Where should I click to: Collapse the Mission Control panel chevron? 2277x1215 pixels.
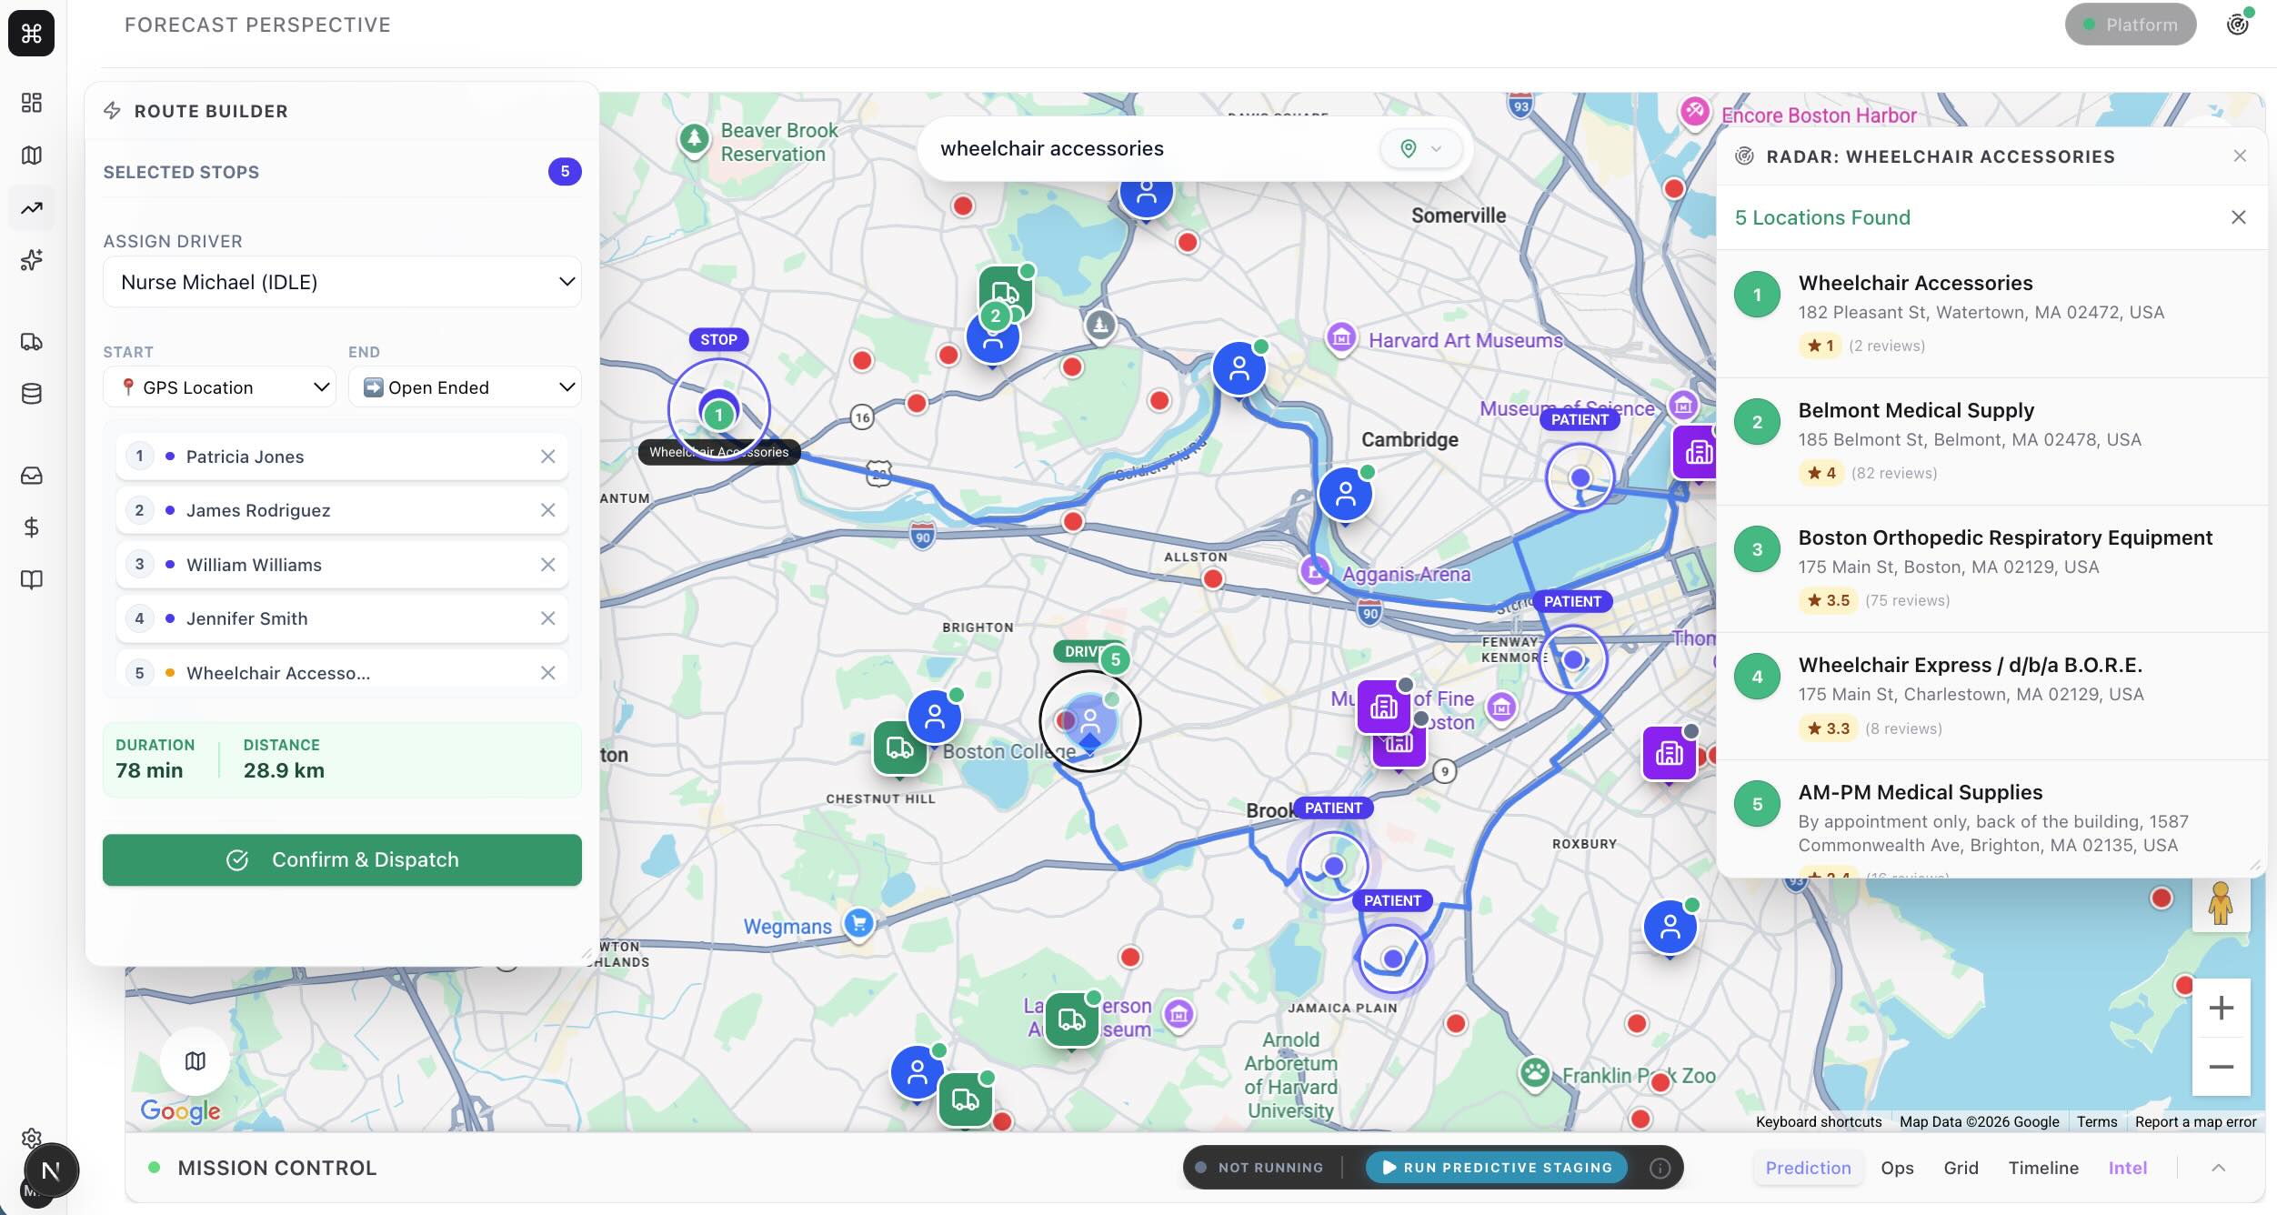pyautogui.click(x=2218, y=1168)
